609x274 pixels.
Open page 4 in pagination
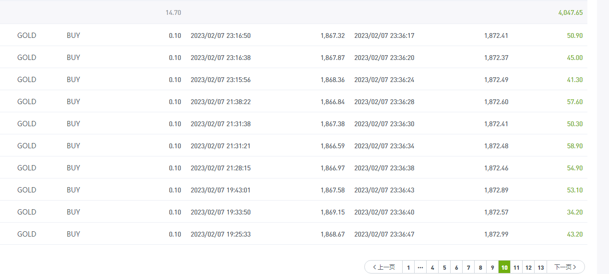[x=432, y=267]
